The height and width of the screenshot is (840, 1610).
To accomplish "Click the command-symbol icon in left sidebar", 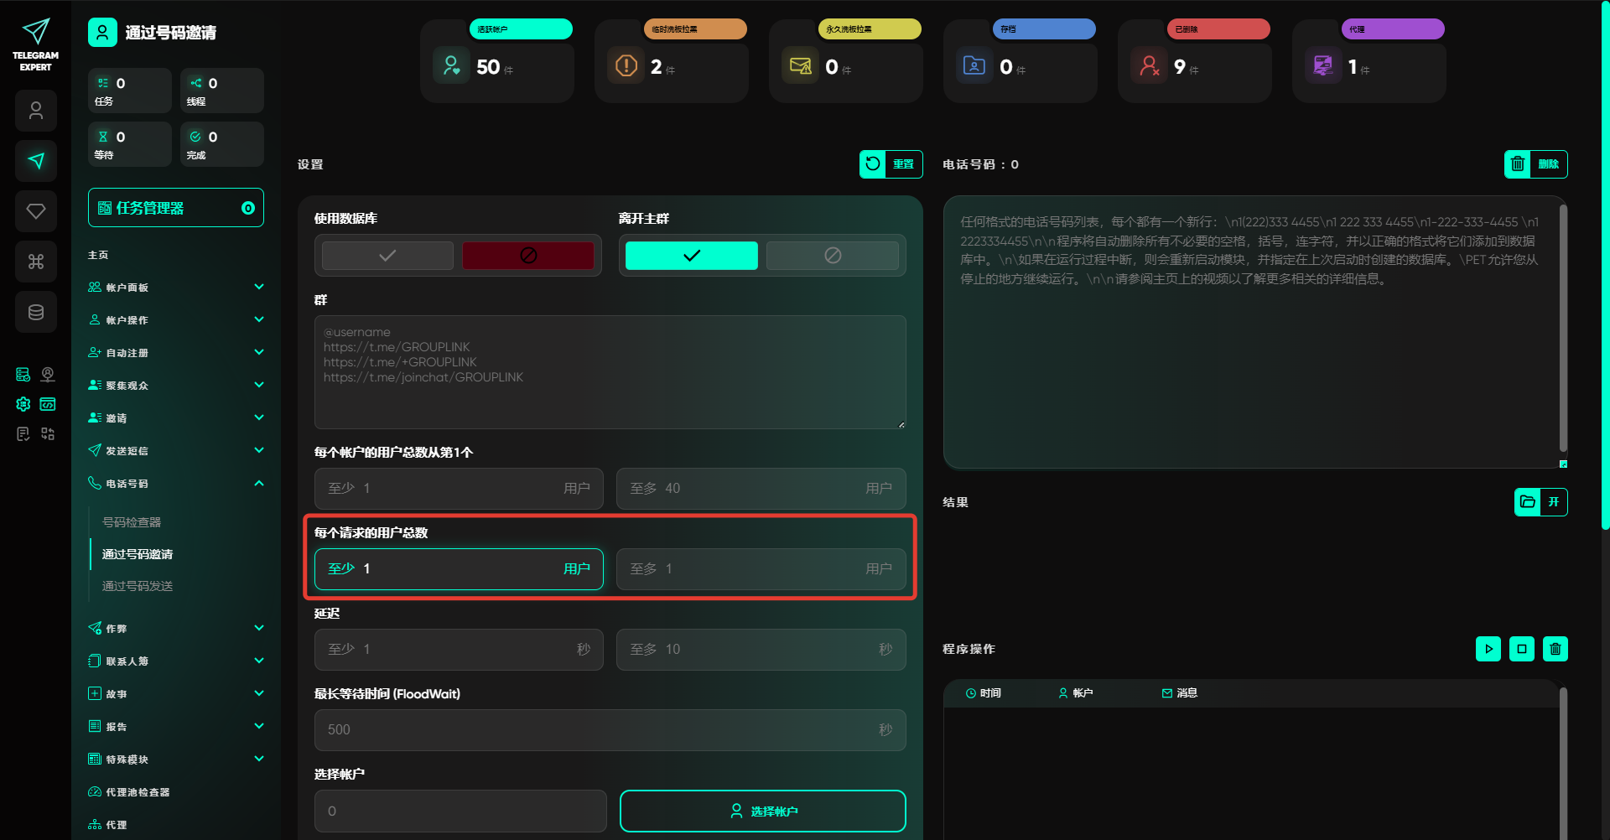I will click(36, 262).
